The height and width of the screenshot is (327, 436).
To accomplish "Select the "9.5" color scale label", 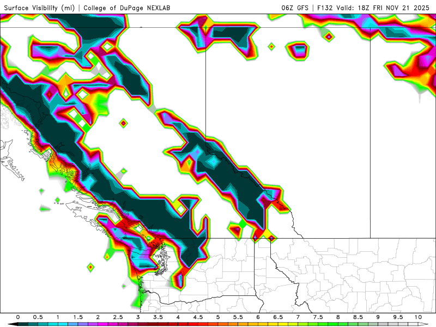I will (398, 317).
